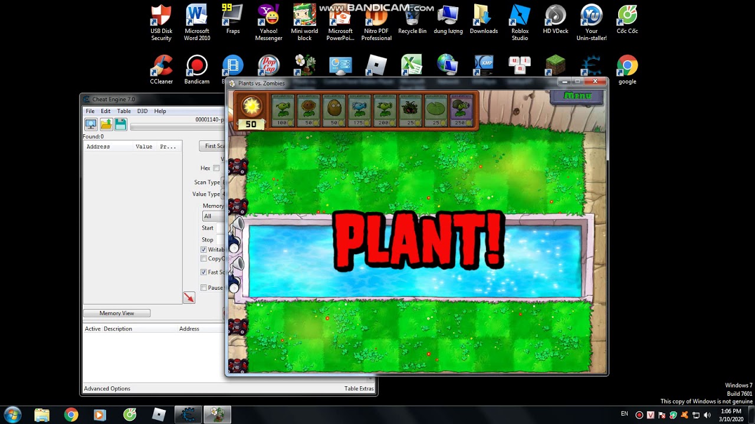Image resolution: width=755 pixels, height=424 pixels.
Task: Open File Explorer from taskbar
Action: (42, 415)
